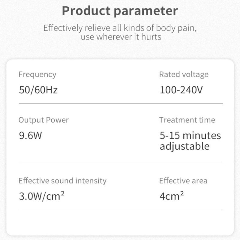Click the "use wherever it hurts" text
The image size is (240, 240).
(121, 37)
